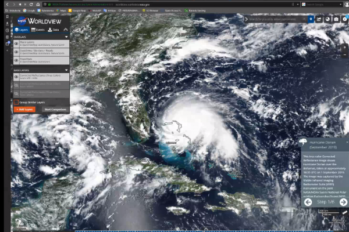
Task: Hide the Coastlines overlay layer
Action: click(16, 60)
